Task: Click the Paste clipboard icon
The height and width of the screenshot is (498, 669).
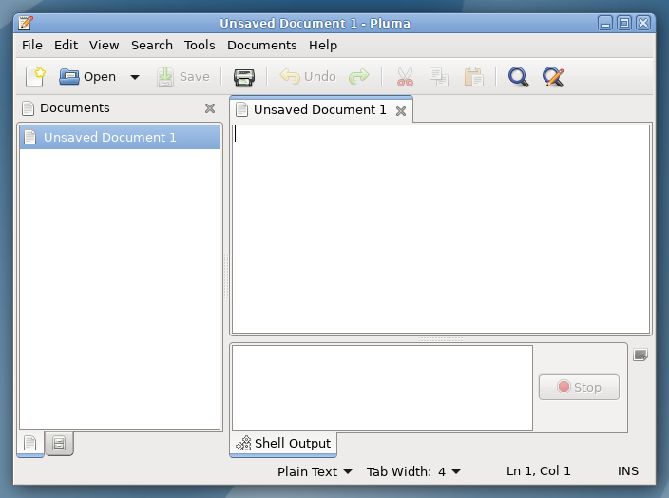Action: coord(473,77)
